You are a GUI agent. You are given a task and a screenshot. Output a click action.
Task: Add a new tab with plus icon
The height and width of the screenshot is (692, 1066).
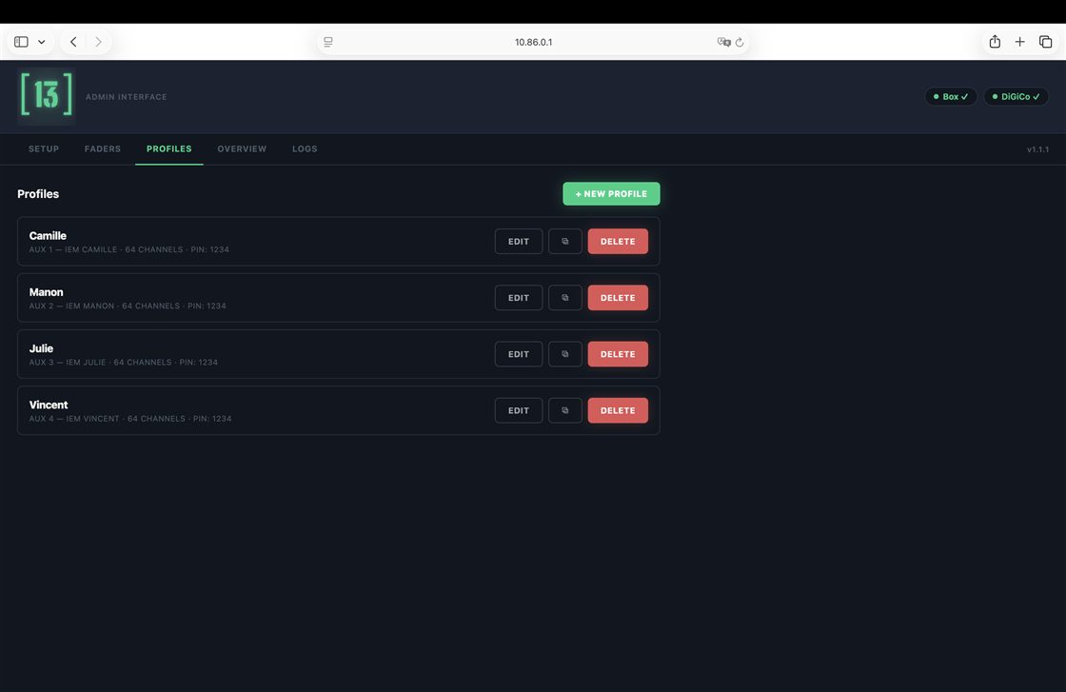[1019, 42]
